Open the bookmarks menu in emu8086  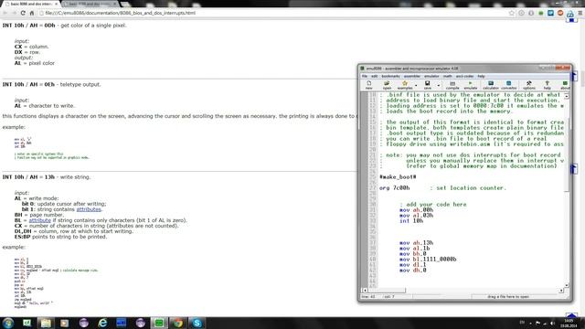coord(390,76)
